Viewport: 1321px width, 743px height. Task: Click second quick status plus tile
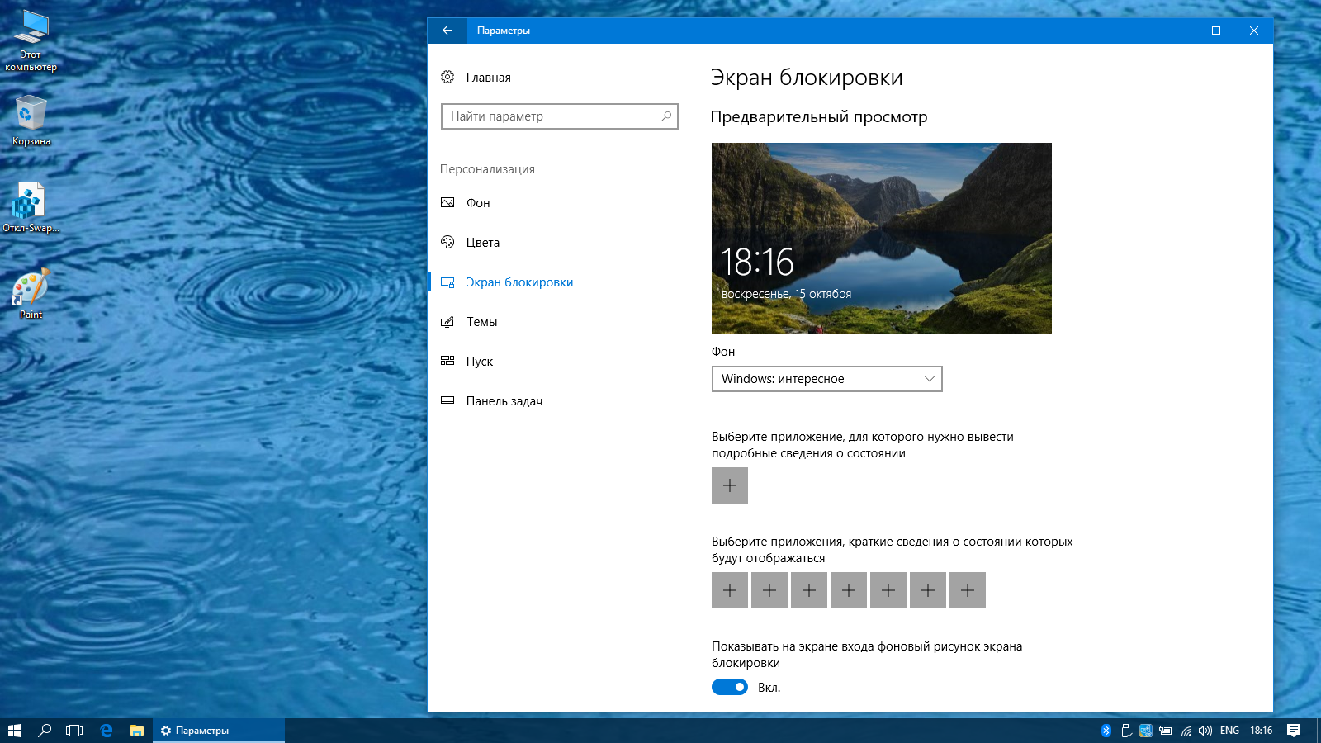[769, 590]
